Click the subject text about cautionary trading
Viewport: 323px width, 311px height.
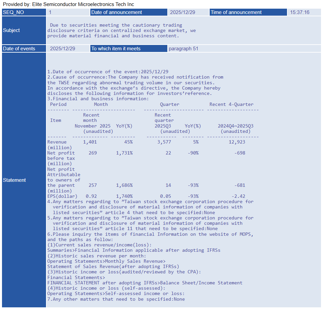122,30
